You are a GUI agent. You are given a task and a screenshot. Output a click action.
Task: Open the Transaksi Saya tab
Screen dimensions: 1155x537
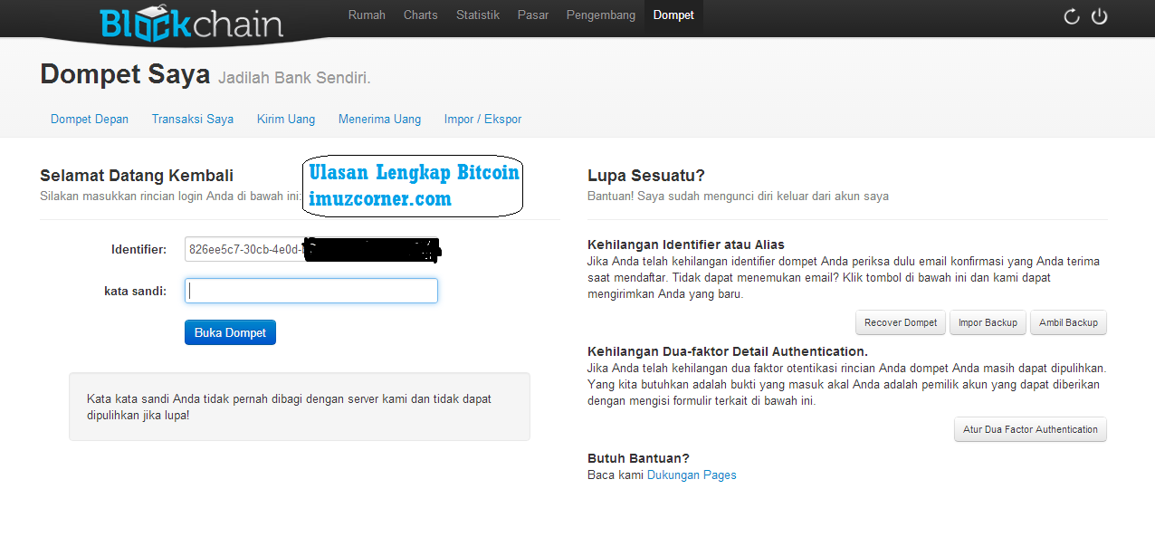pyautogui.click(x=193, y=119)
